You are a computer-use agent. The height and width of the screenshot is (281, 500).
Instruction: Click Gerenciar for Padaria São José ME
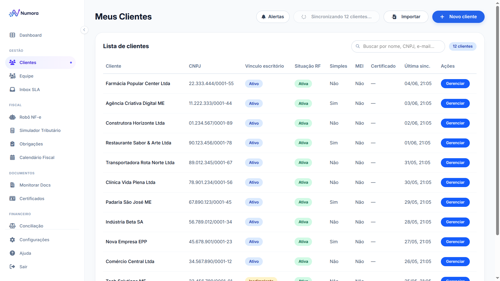455,202
